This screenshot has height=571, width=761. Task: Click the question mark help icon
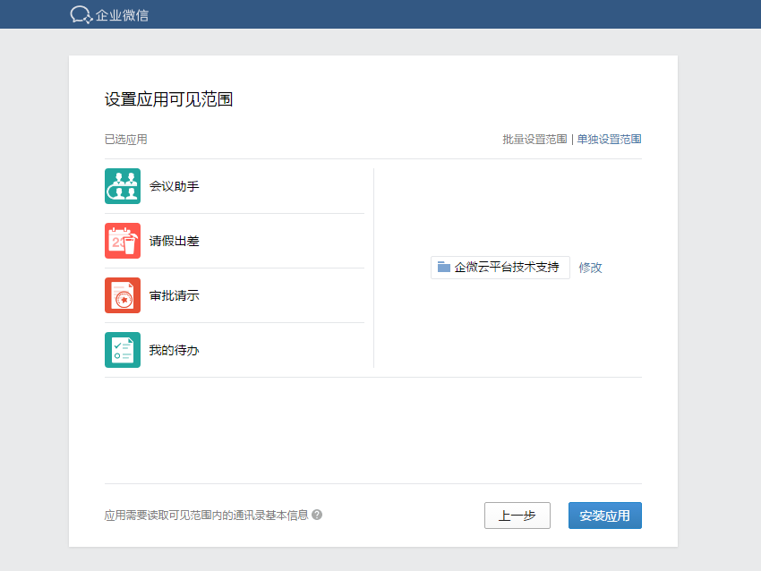point(317,515)
